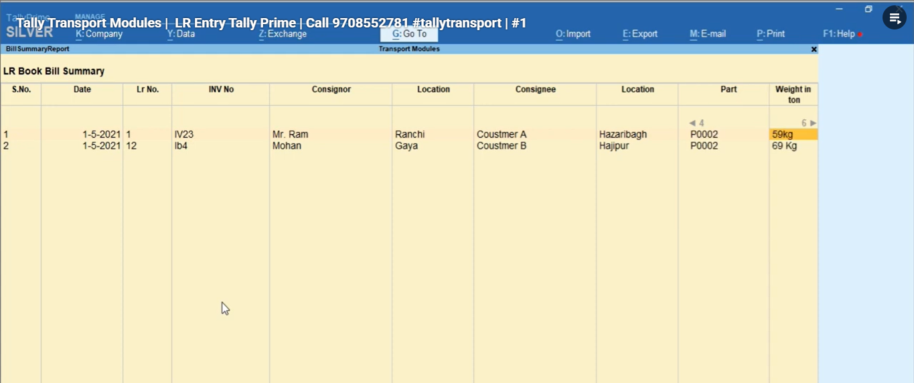Select the Hazaribagh location cell
Viewport: 914px width, 383px height.
tap(623, 135)
